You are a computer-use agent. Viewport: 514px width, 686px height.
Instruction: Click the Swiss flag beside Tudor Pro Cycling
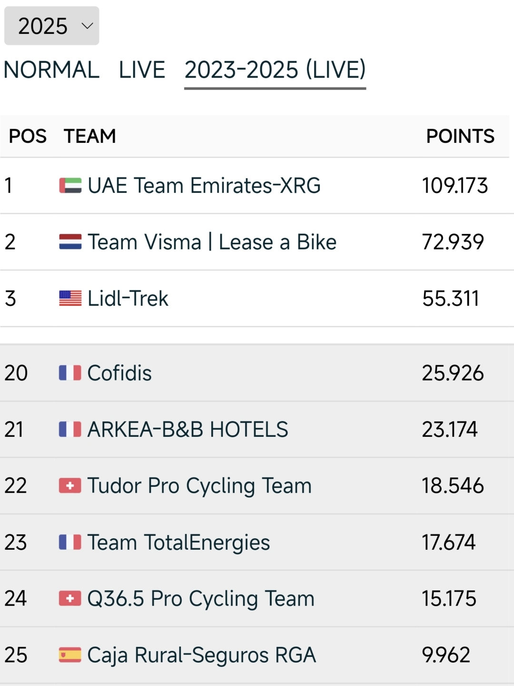click(x=70, y=486)
